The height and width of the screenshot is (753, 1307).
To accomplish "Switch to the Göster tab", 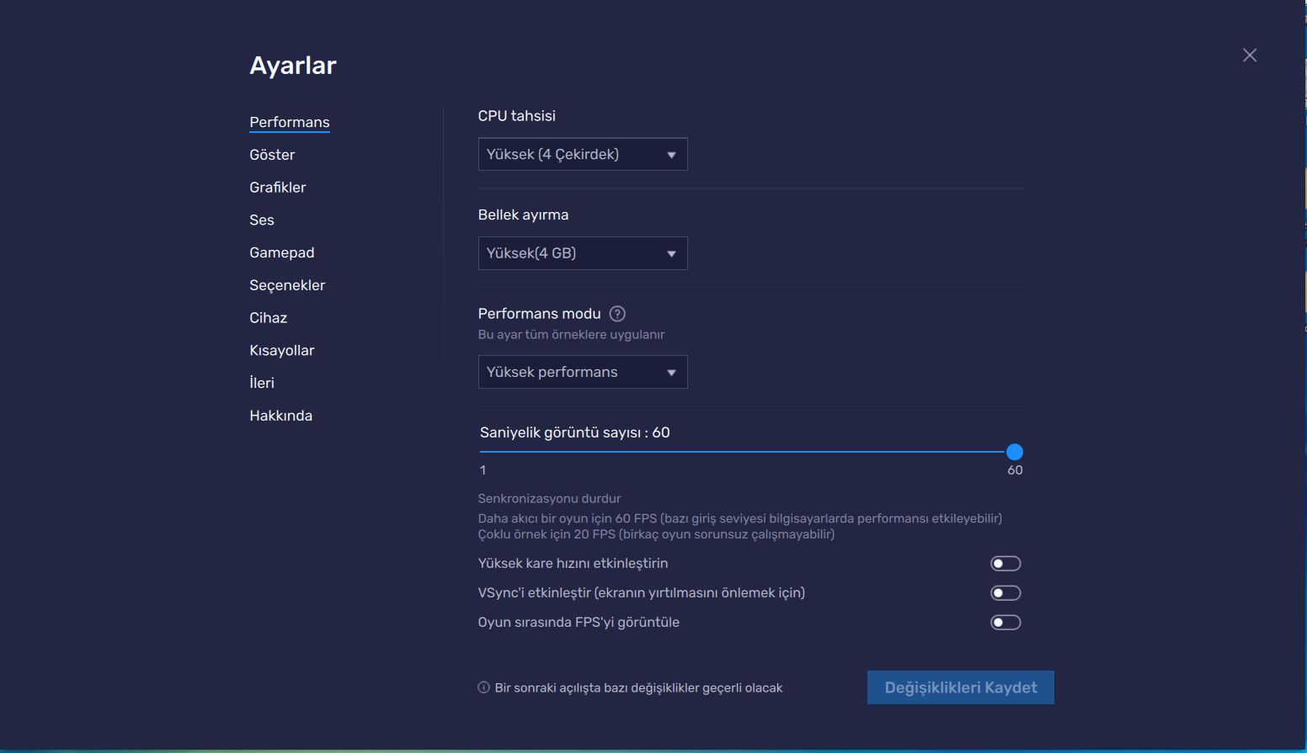I will [x=272, y=155].
